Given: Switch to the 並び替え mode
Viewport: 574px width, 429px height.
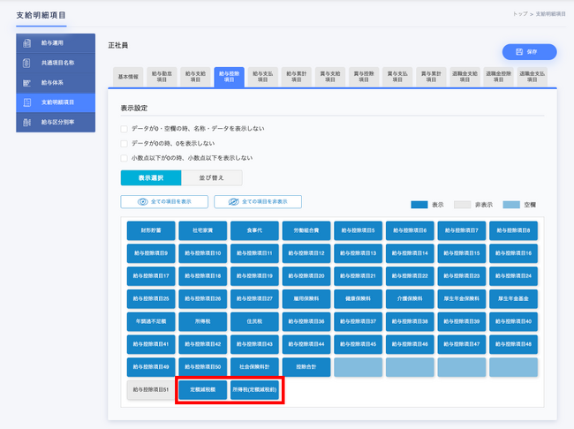Looking at the screenshot, I should click(x=212, y=178).
